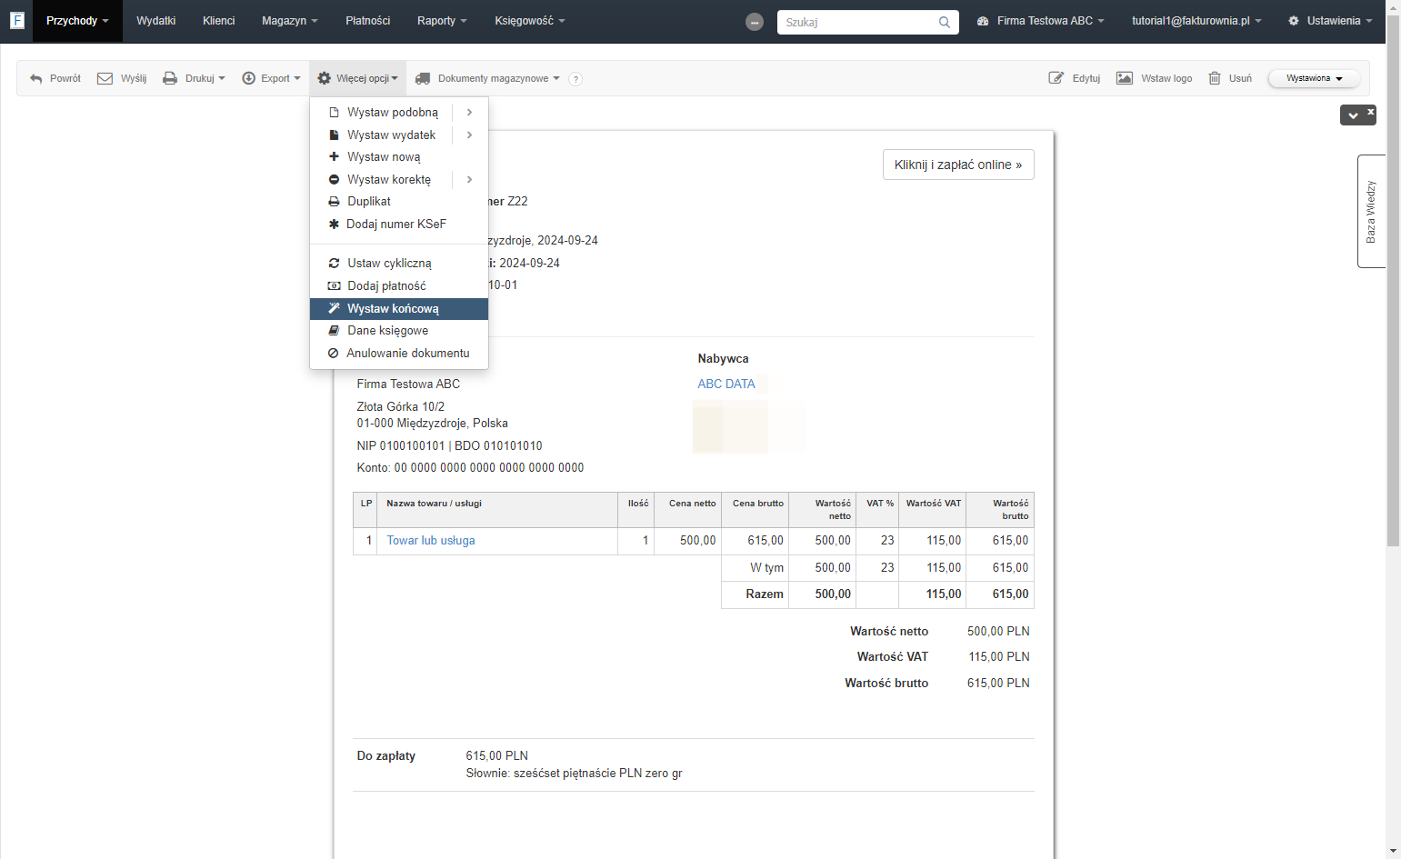The height and width of the screenshot is (859, 1401).
Task: Choose Duplikat from the menu
Action: (x=399, y=201)
